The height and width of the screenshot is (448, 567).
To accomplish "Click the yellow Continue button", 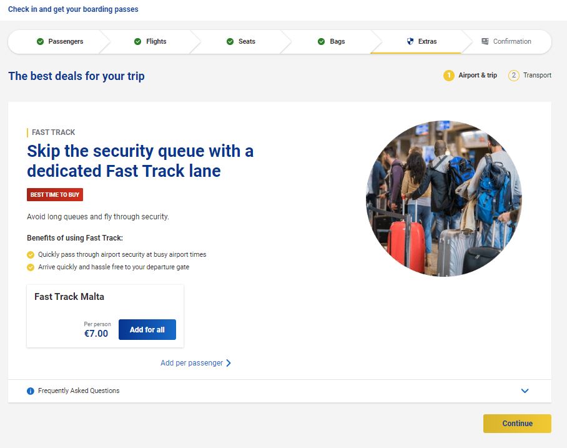I will coord(517,424).
